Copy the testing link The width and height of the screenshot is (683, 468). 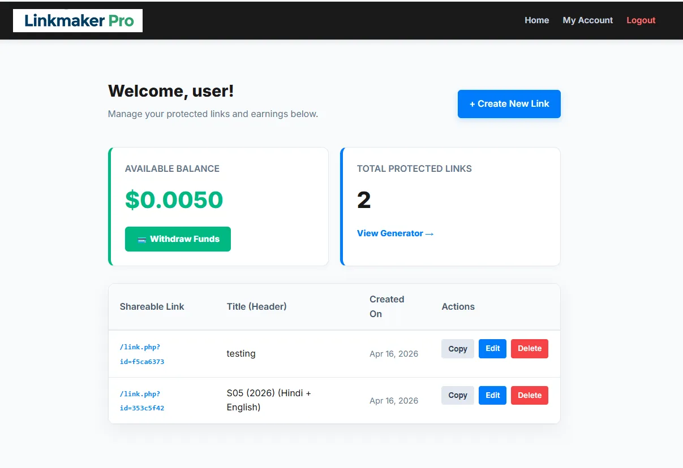coord(457,349)
